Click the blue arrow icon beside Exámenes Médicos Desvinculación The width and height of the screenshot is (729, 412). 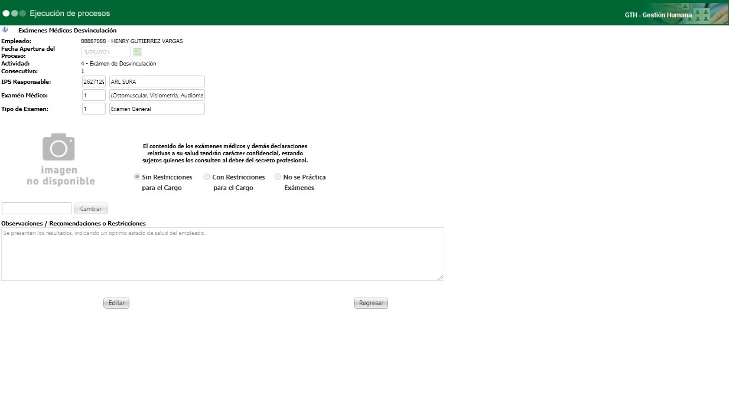pos(5,30)
